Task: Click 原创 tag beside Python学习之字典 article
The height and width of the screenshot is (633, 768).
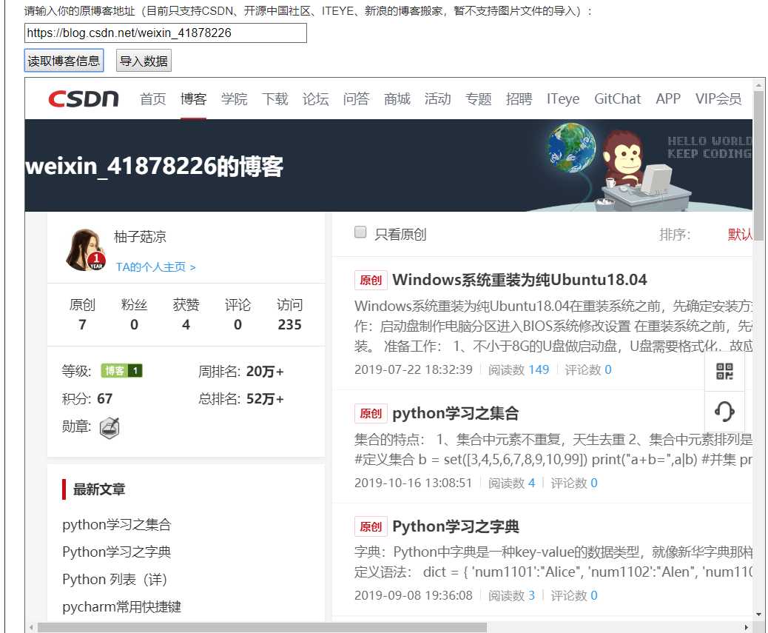Action: (x=371, y=526)
